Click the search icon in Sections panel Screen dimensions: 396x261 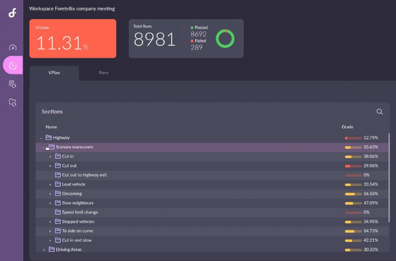(379, 112)
